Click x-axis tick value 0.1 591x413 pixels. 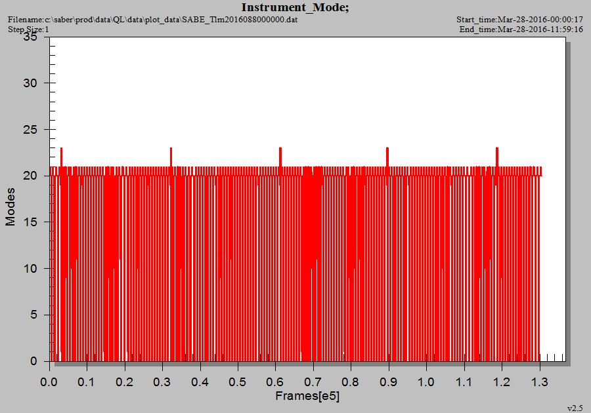(x=86, y=382)
